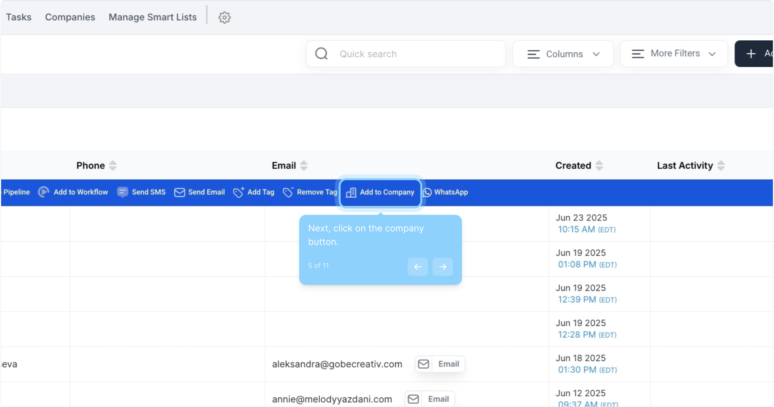Image resolution: width=774 pixels, height=407 pixels.
Task: Click the Send SMS icon
Action: 122,192
